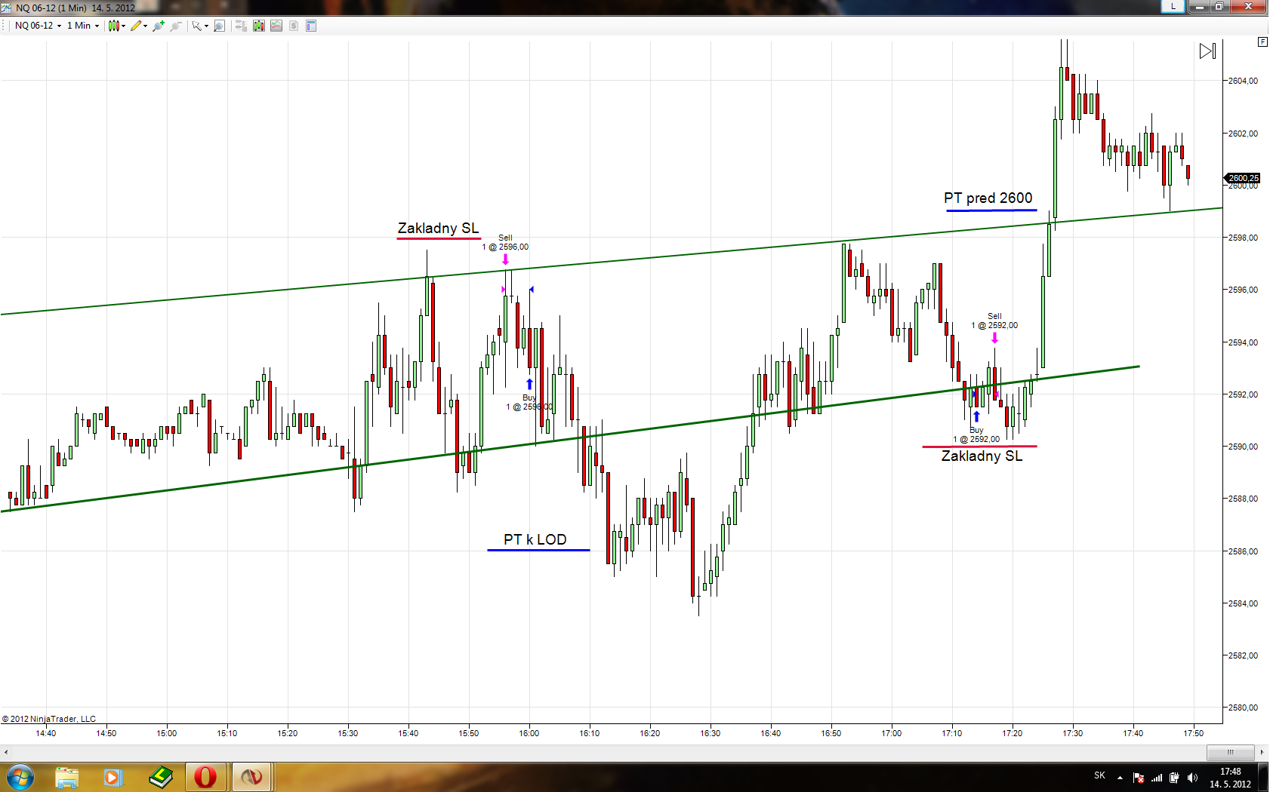This screenshot has height=792, width=1270.
Task: Click the 17:00 time axis label
Action: coord(892,733)
